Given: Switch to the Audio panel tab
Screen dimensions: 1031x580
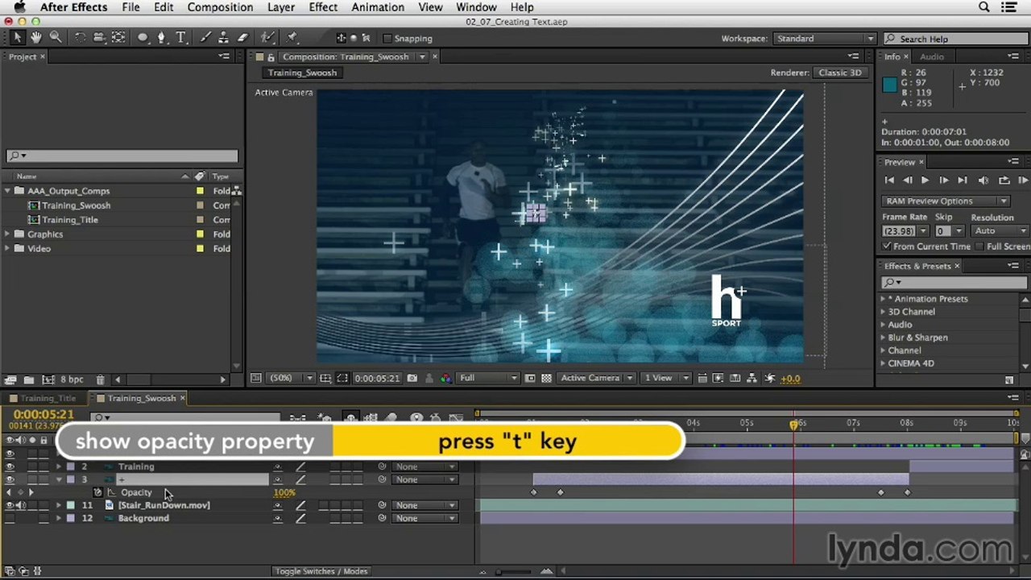Looking at the screenshot, I should click(x=932, y=56).
